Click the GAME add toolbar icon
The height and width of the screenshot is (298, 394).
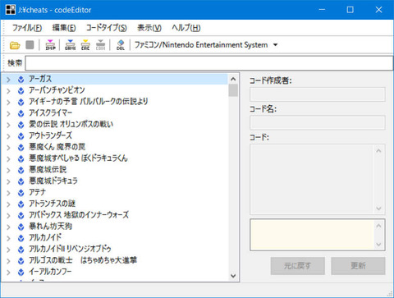pos(71,45)
